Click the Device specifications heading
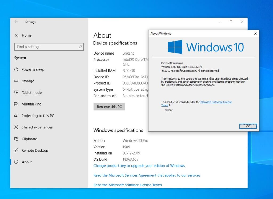The width and height of the screenshot is (273, 199). pyautogui.click(x=115, y=43)
